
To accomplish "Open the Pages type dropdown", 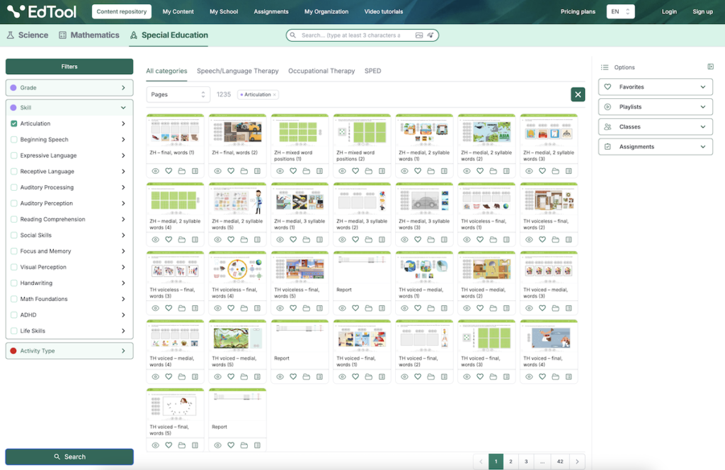I will [178, 95].
